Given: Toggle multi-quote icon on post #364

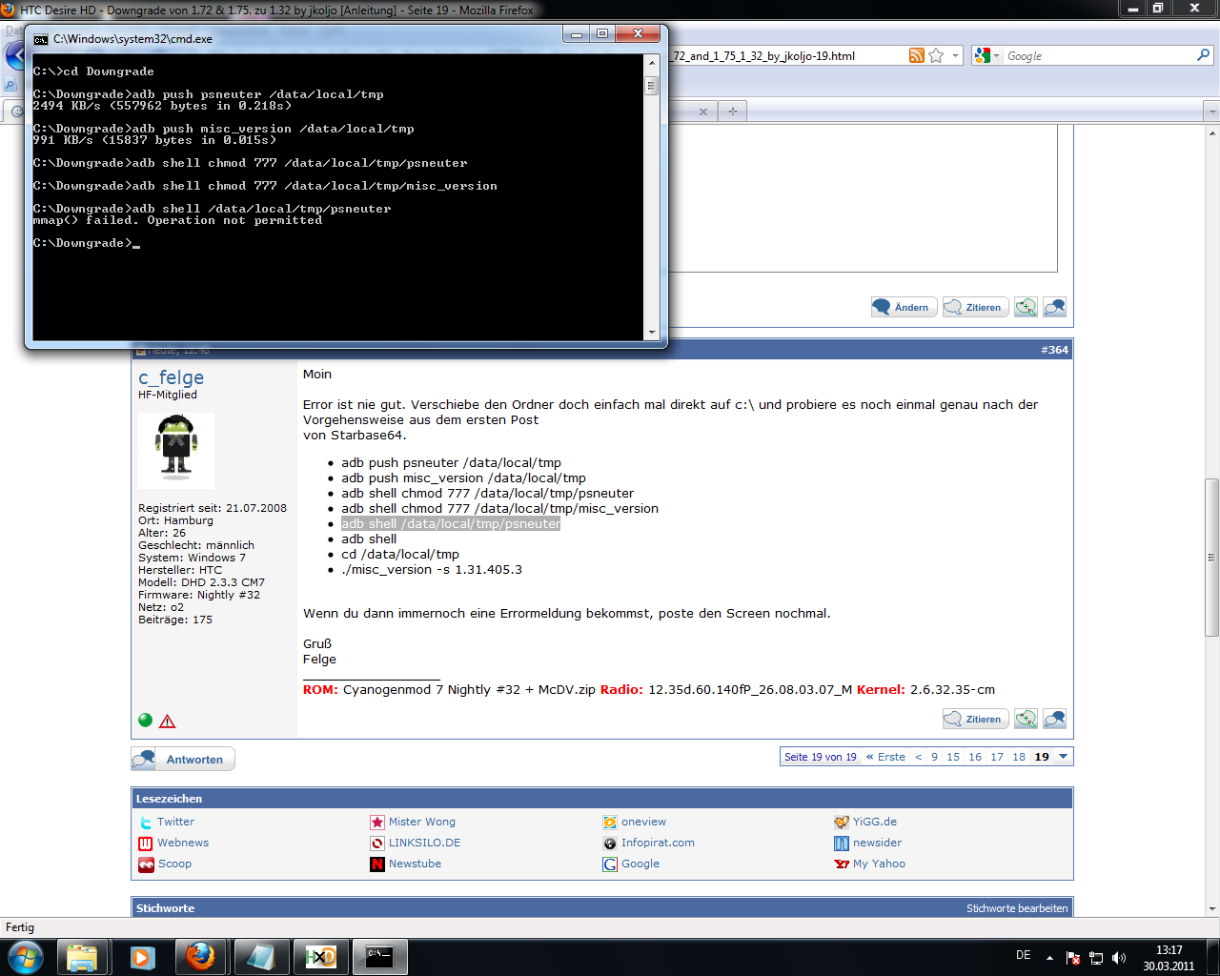Looking at the screenshot, I should [1026, 719].
